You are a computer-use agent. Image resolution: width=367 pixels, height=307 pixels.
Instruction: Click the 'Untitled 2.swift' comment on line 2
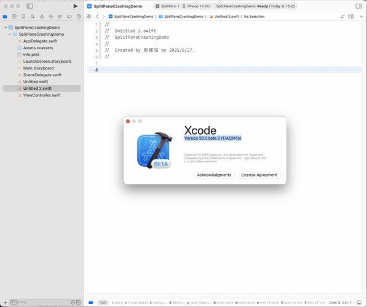pyautogui.click(x=130, y=31)
